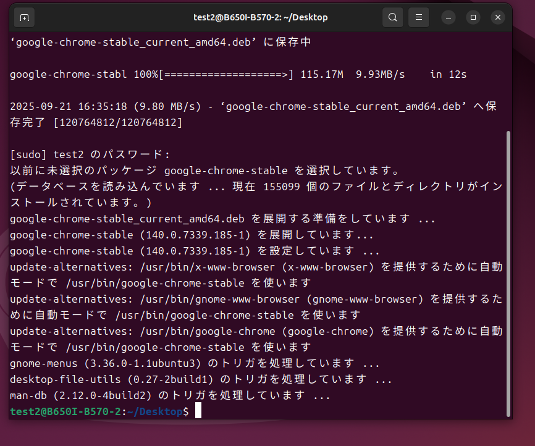This screenshot has width=535, height=446.
Task: Click the download progress bar at 100%
Action: pyautogui.click(x=225, y=74)
